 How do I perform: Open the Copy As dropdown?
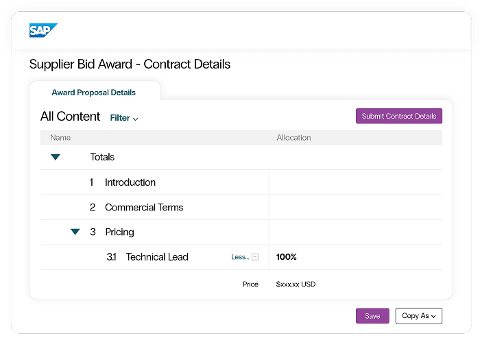pos(418,316)
